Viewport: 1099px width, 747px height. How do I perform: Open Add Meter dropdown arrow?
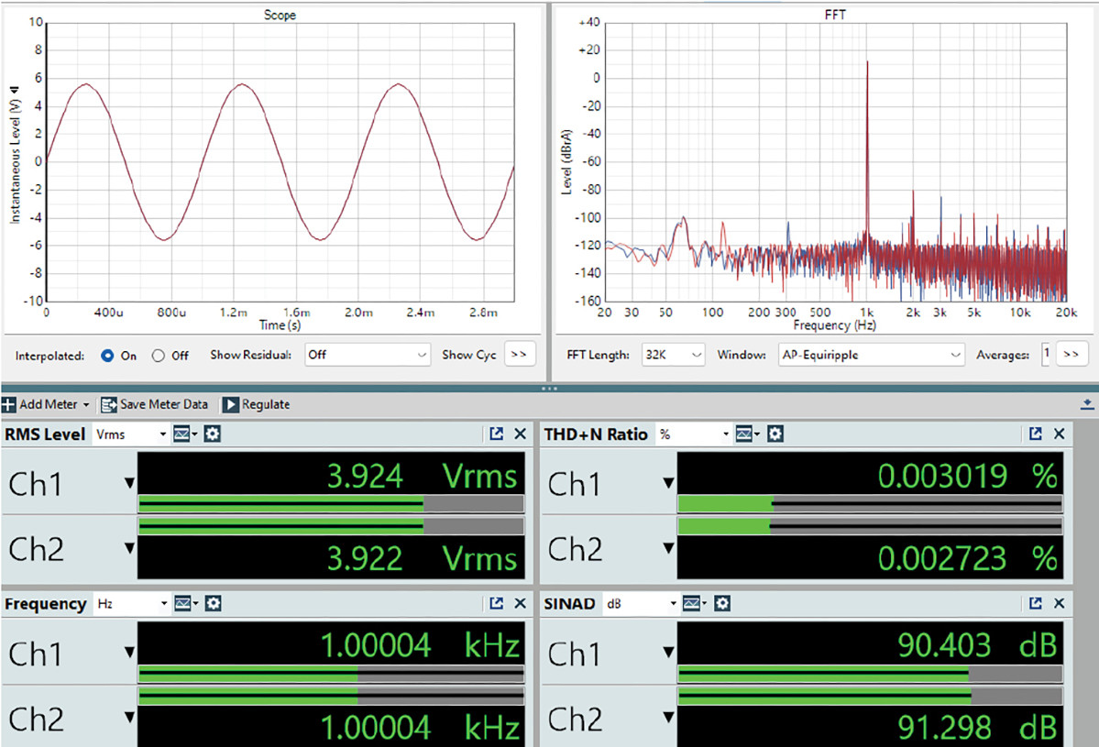click(86, 405)
